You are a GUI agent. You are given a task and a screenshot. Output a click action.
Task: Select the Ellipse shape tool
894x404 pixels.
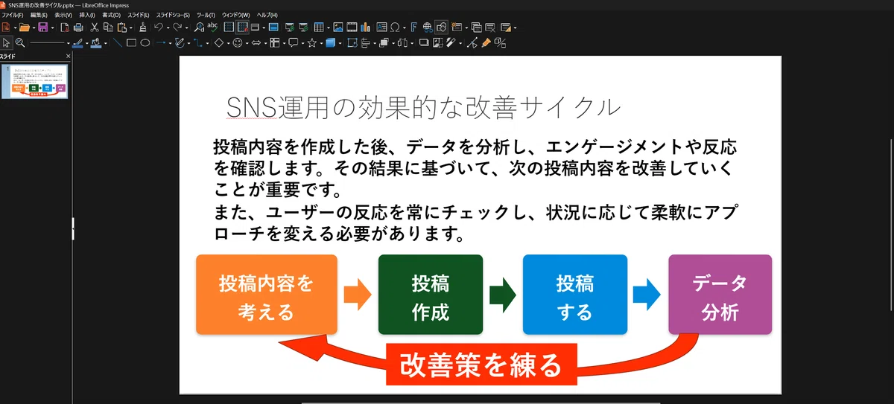pos(145,42)
